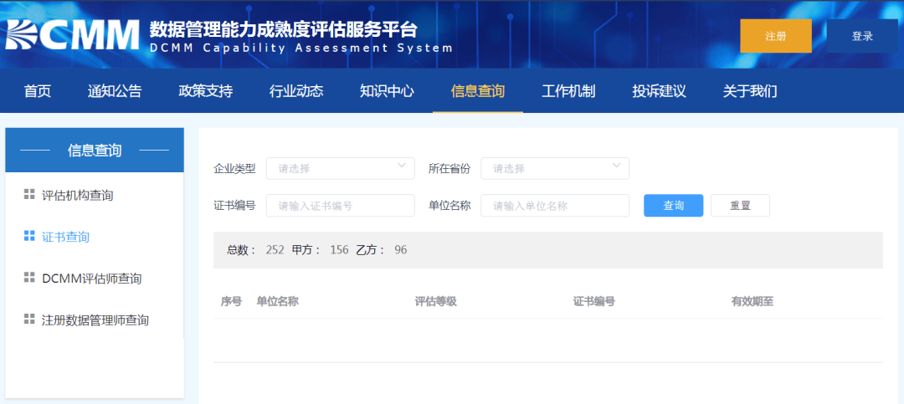Click the orange 注册 button
The height and width of the screenshot is (404, 904).
coord(776,36)
